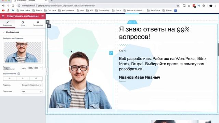
Task: Go back in browser
Action: coord(3,6)
